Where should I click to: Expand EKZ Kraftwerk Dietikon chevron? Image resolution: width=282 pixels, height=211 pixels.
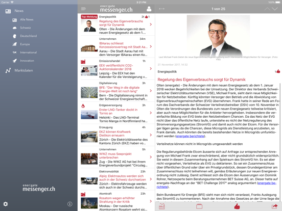[151, 135]
